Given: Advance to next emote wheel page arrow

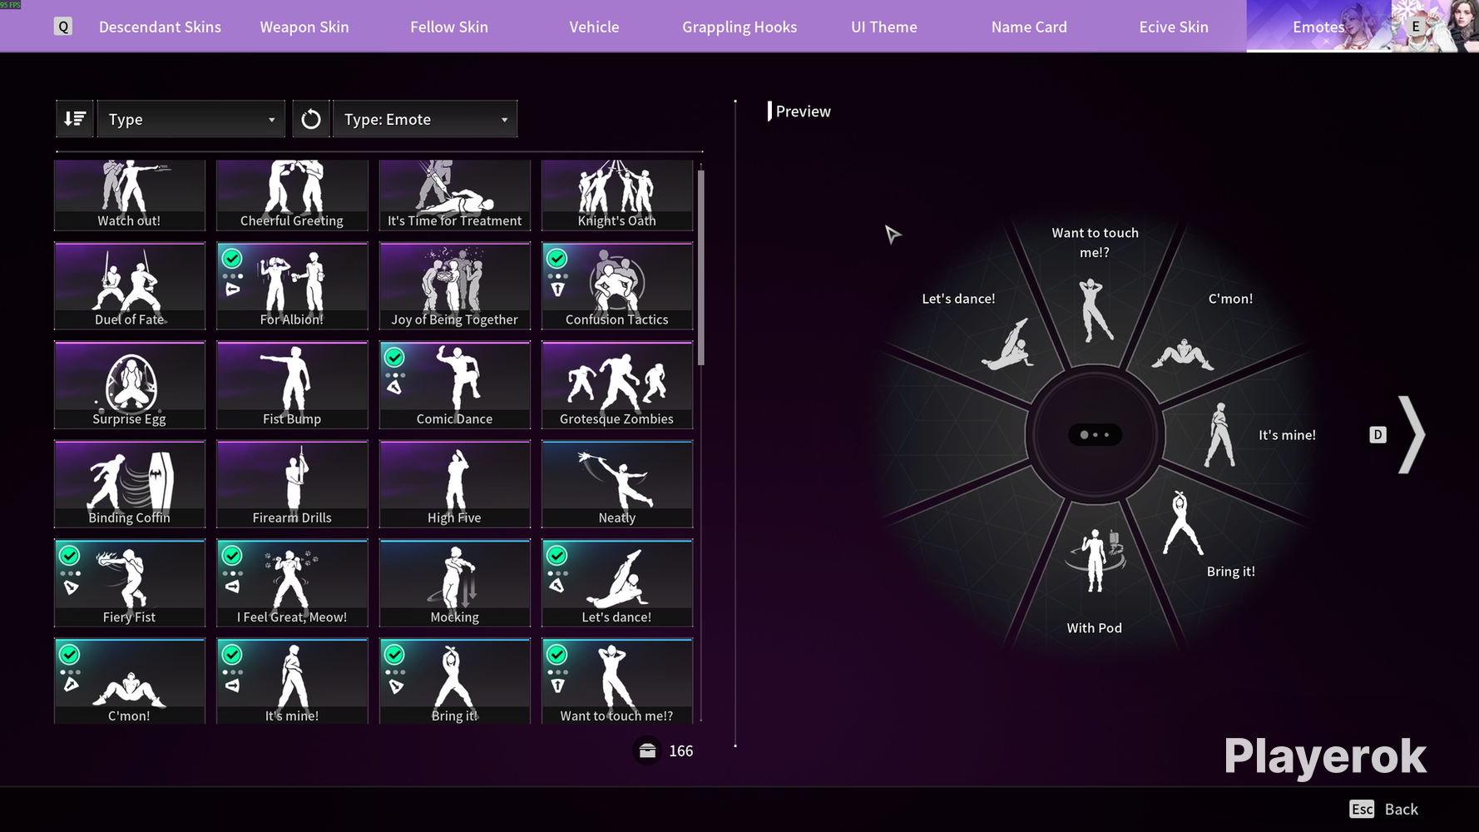Looking at the screenshot, I should [x=1412, y=434].
